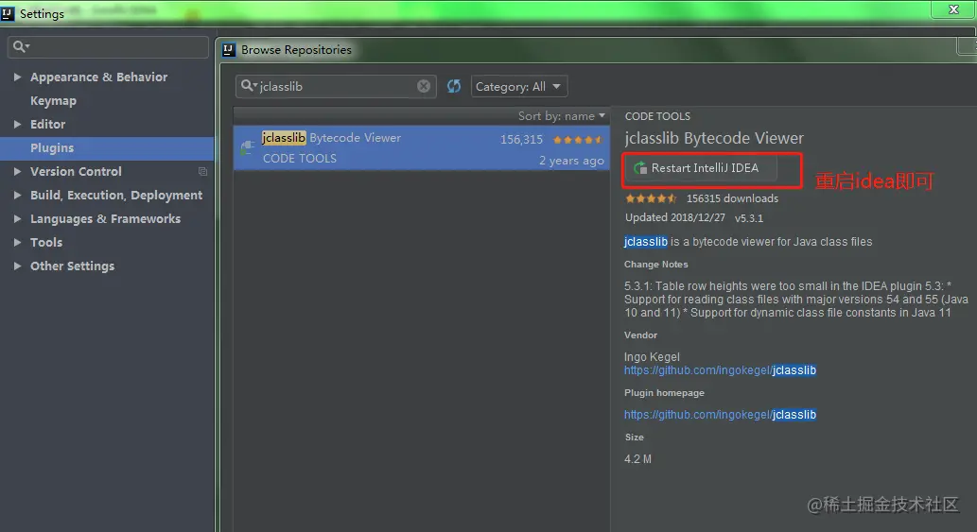This screenshot has width=977, height=532.
Task: Click the copy icon beside Version Control
Action: [x=202, y=171]
